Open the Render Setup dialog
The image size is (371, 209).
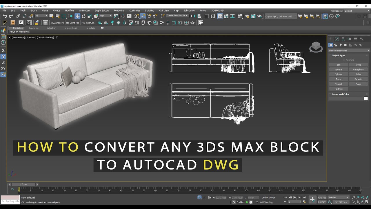click(x=247, y=16)
